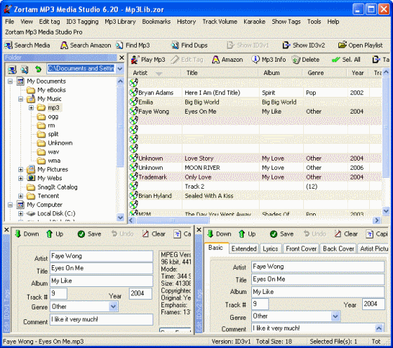Viewport: 393px width, 348px height.
Task: Click the ID3v2 Artist input field
Action: point(318,267)
